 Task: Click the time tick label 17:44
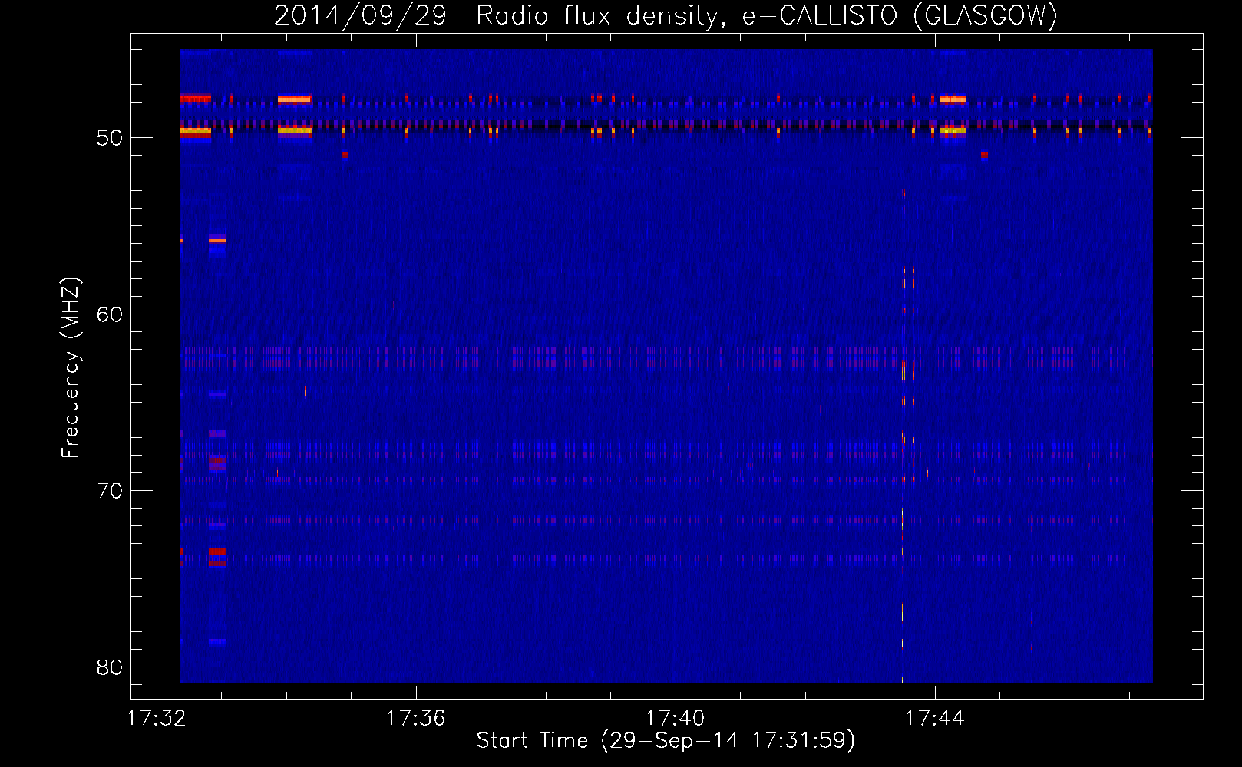click(934, 718)
